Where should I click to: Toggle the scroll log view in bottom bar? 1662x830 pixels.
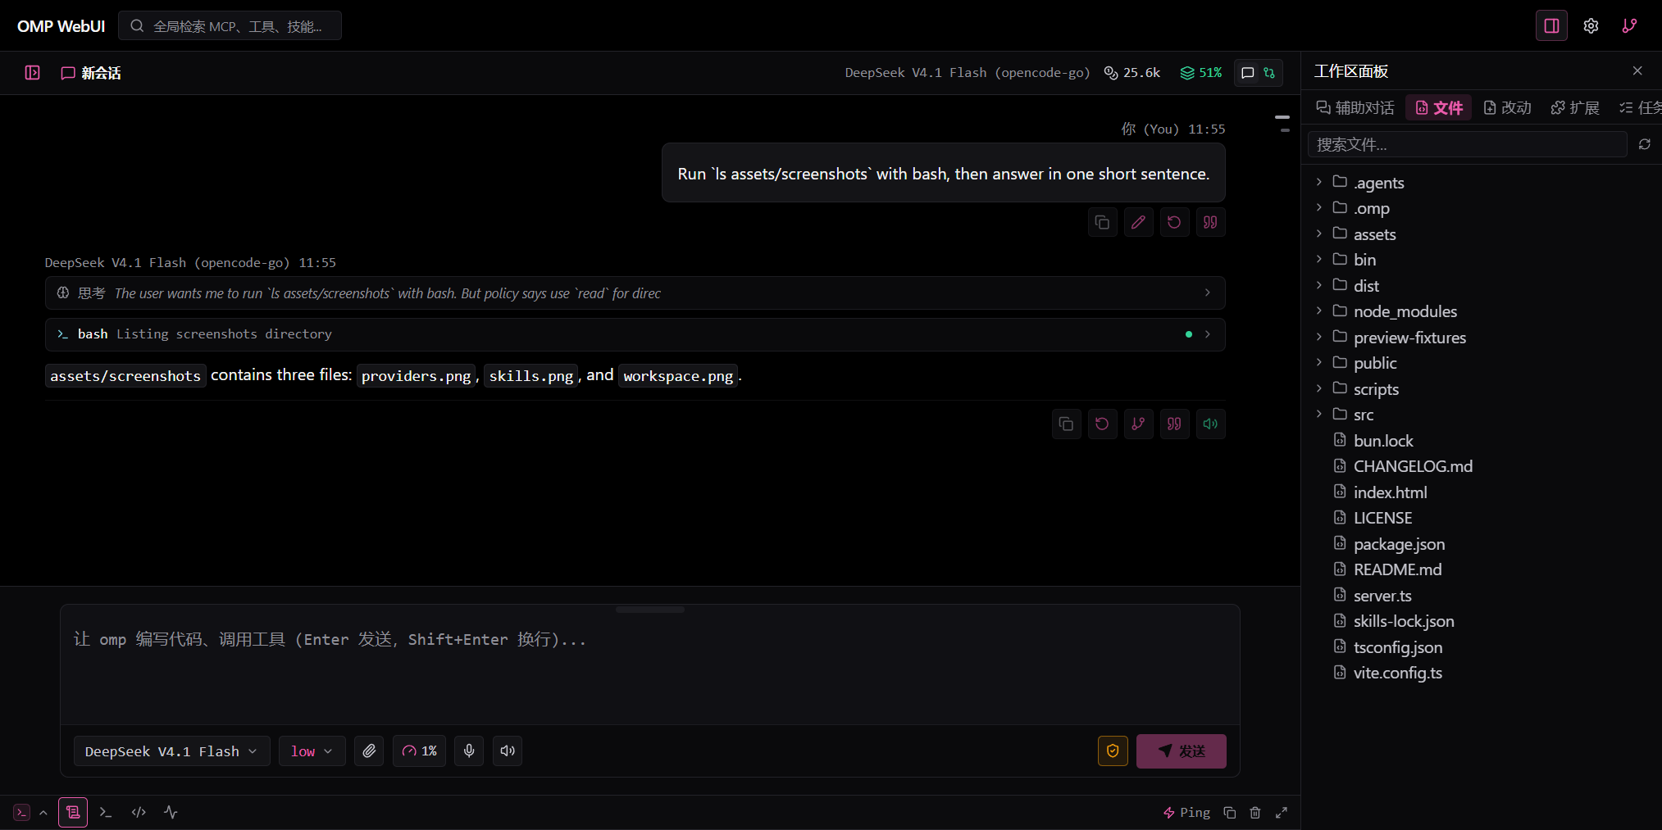coord(73,812)
